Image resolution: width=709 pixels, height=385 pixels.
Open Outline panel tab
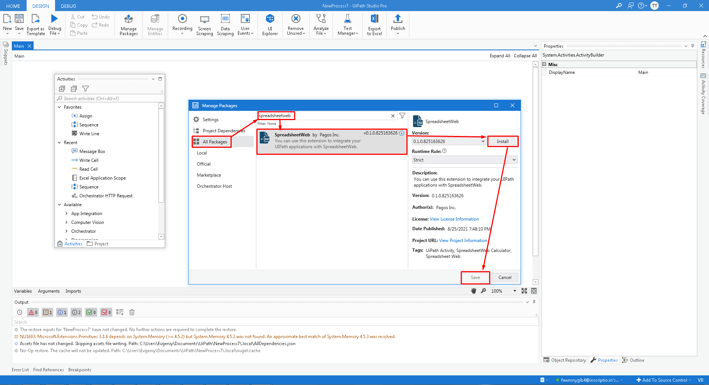click(633, 360)
